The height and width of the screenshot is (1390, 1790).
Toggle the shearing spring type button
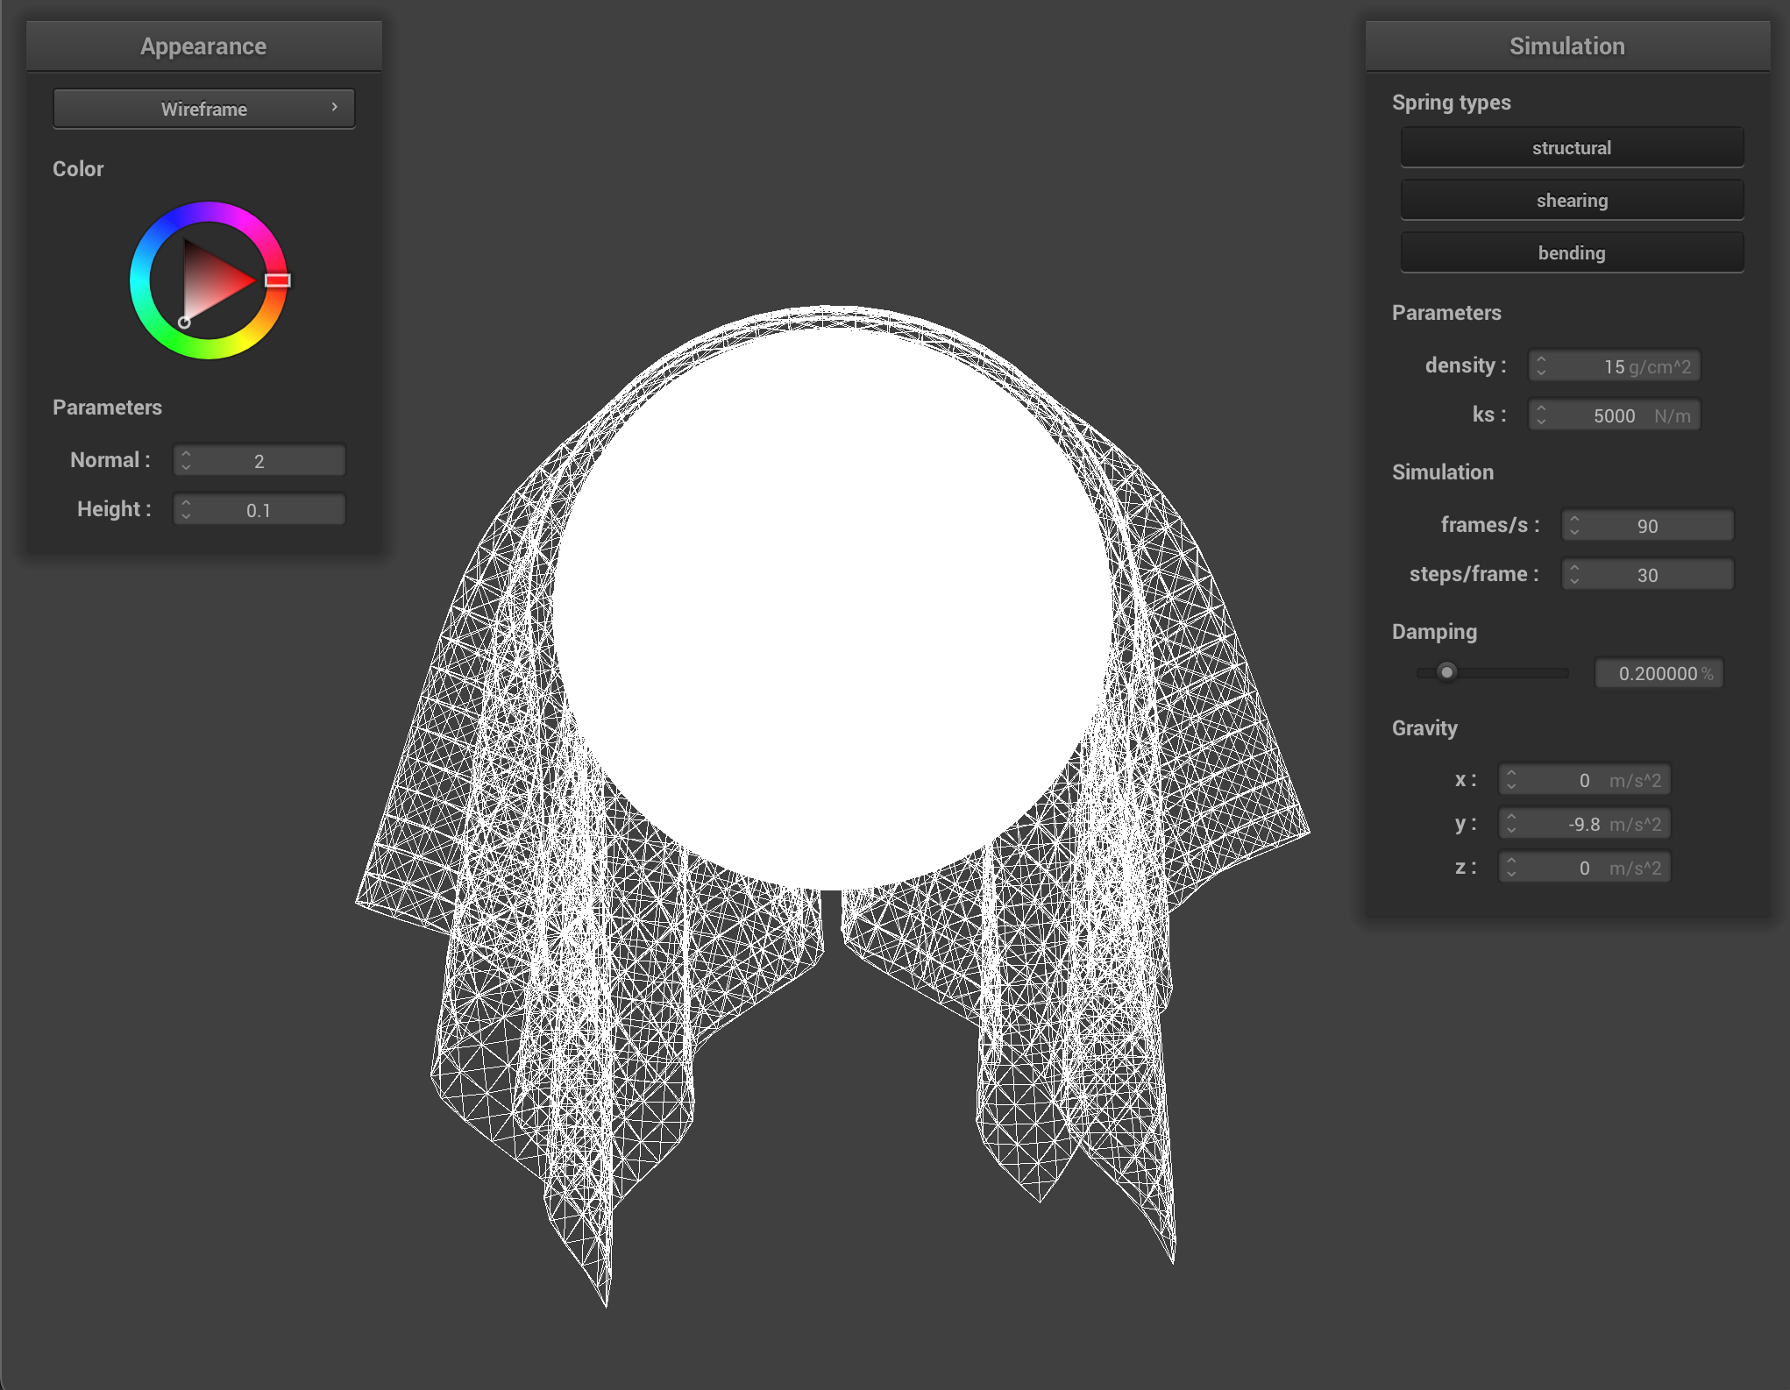[x=1571, y=200]
